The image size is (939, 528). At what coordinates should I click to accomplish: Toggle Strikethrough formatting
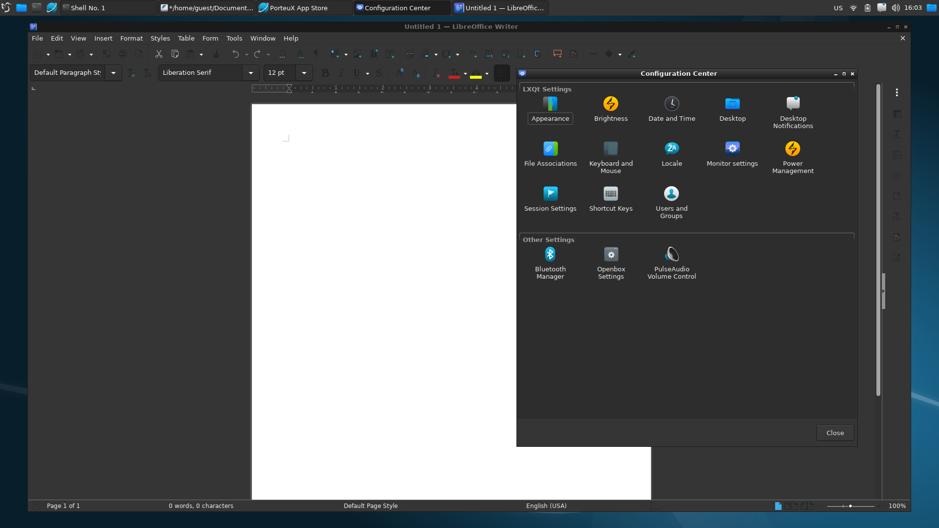coord(379,73)
